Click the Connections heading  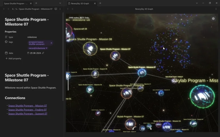[x=15, y=98]
